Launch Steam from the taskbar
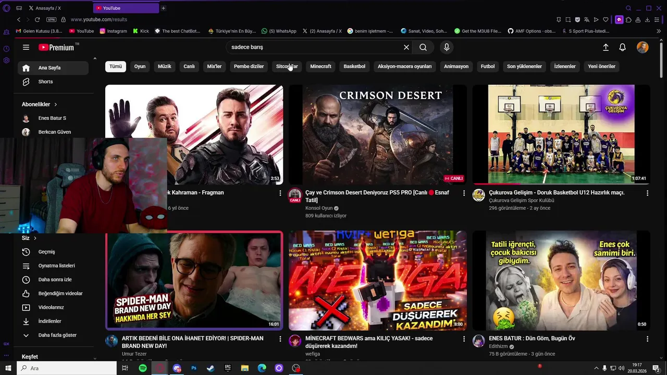The width and height of the screenshot is (667, 375). (211, 368)
